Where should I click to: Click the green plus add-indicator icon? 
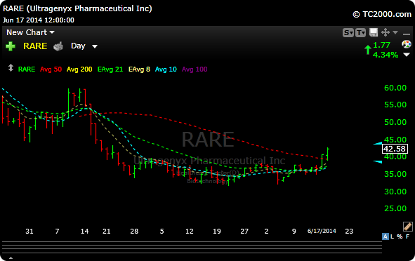(x=11, y=46)
